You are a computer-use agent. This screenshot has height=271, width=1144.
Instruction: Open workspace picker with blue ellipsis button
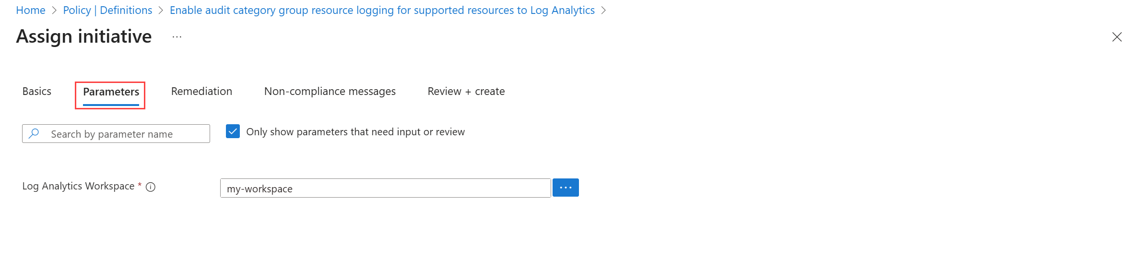click(566, 188)
